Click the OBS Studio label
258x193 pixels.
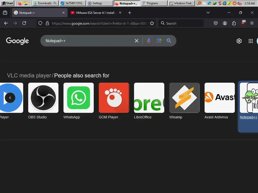click(37, 117)
